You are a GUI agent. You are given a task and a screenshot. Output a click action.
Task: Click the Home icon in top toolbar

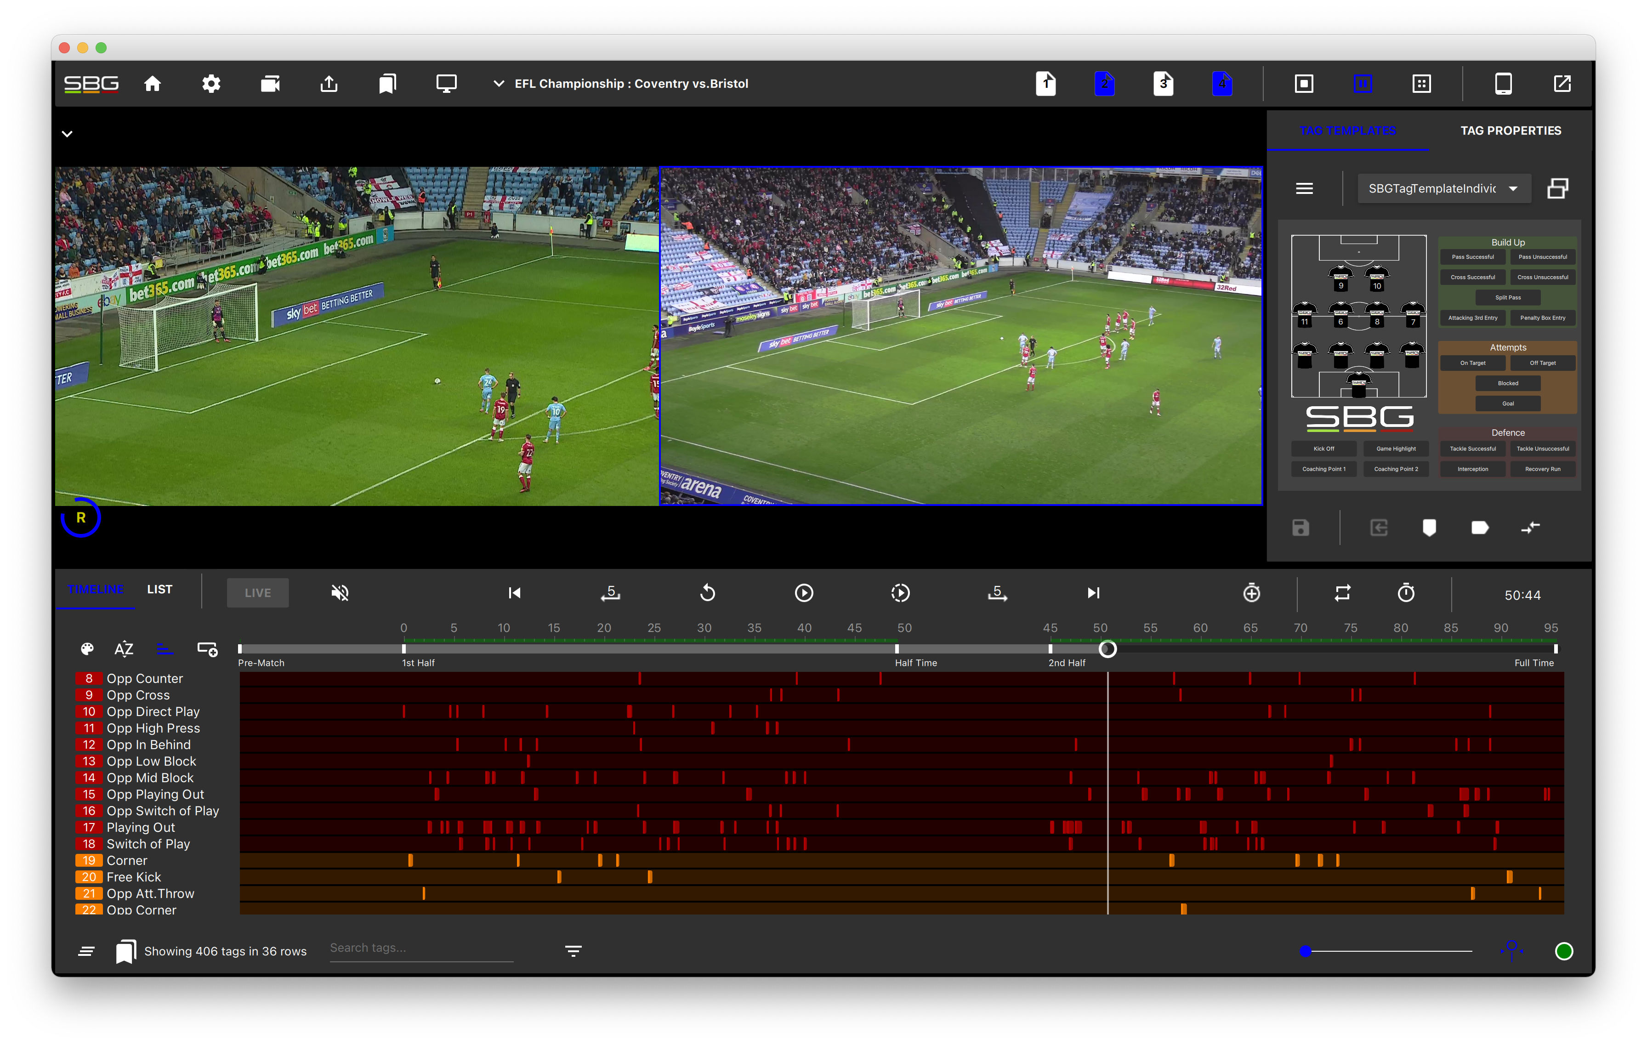pyautogui.click(x=153, y=84)
